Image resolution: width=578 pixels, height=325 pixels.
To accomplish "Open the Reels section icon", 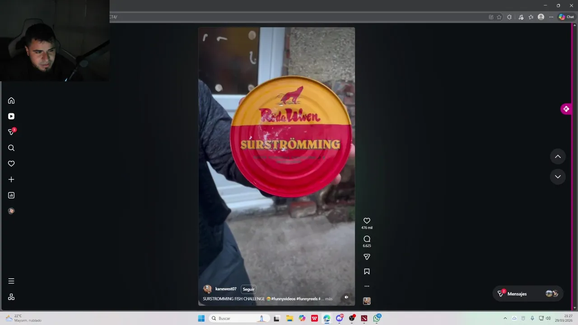I will pyautogui.click(x=11, y=116).
